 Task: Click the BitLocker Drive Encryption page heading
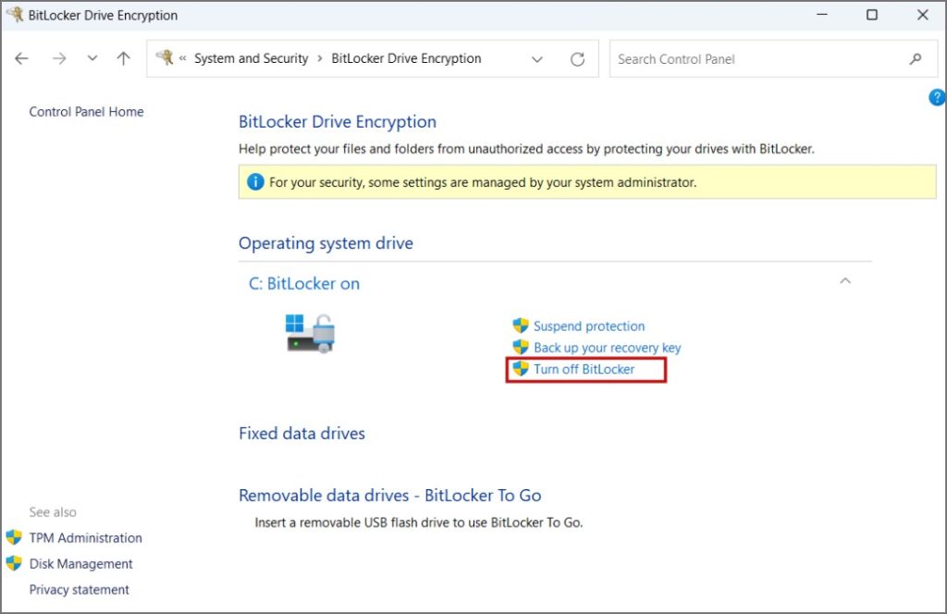[x=338, y=122]
